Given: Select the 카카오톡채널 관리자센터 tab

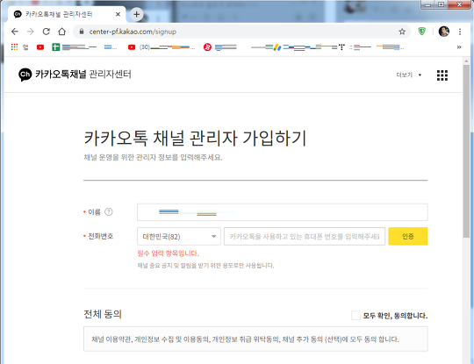Looking at the screenshot, I should (x=66, y=14).
